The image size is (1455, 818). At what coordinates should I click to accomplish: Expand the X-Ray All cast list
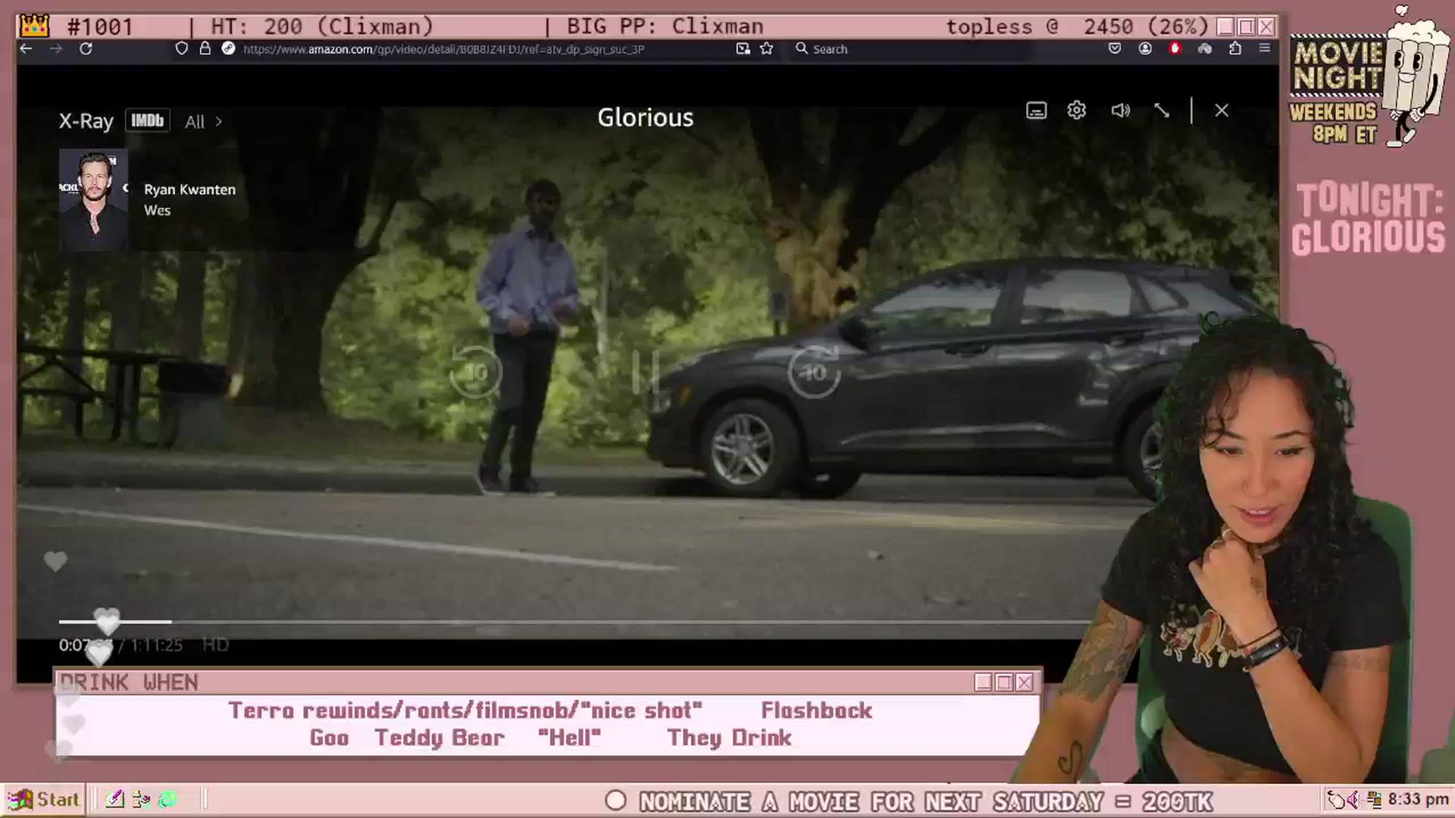tap(203, 122)
